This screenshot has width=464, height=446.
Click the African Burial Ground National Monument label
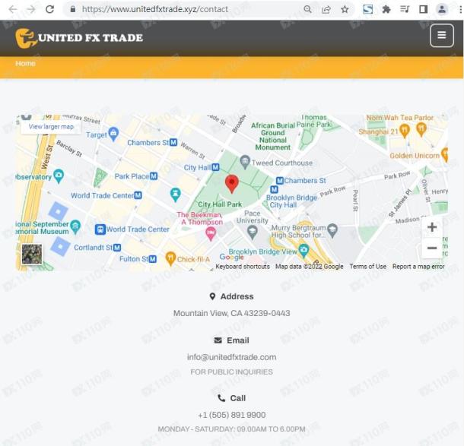point(273,136)
